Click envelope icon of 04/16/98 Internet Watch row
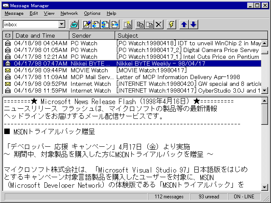271x203 pixels. [x=8, y=91]
